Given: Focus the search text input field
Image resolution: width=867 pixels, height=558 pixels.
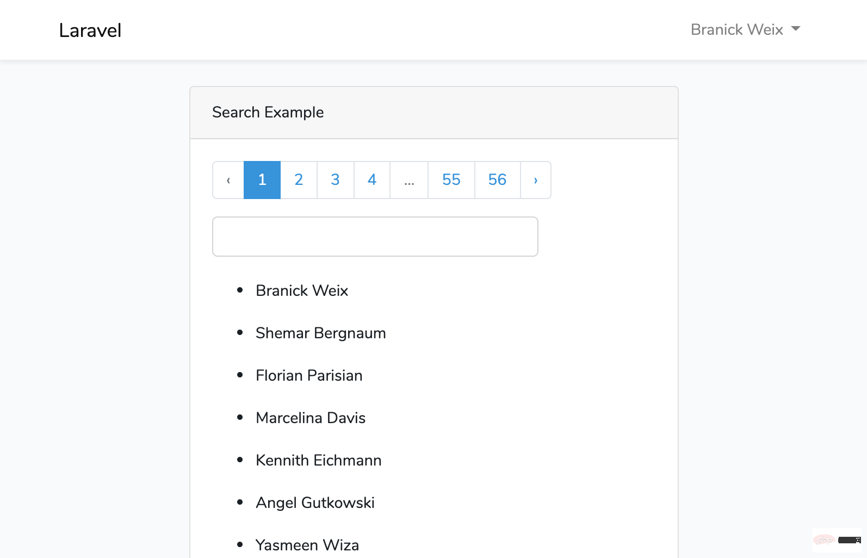Looking at the screenshot, I should tap(375, 237).
